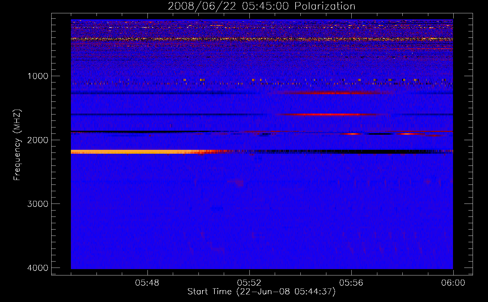Click the plot title '2008/06/22 05:45:00 Polarization'
This screenshot has height=302, width=488.
[261, 6]
